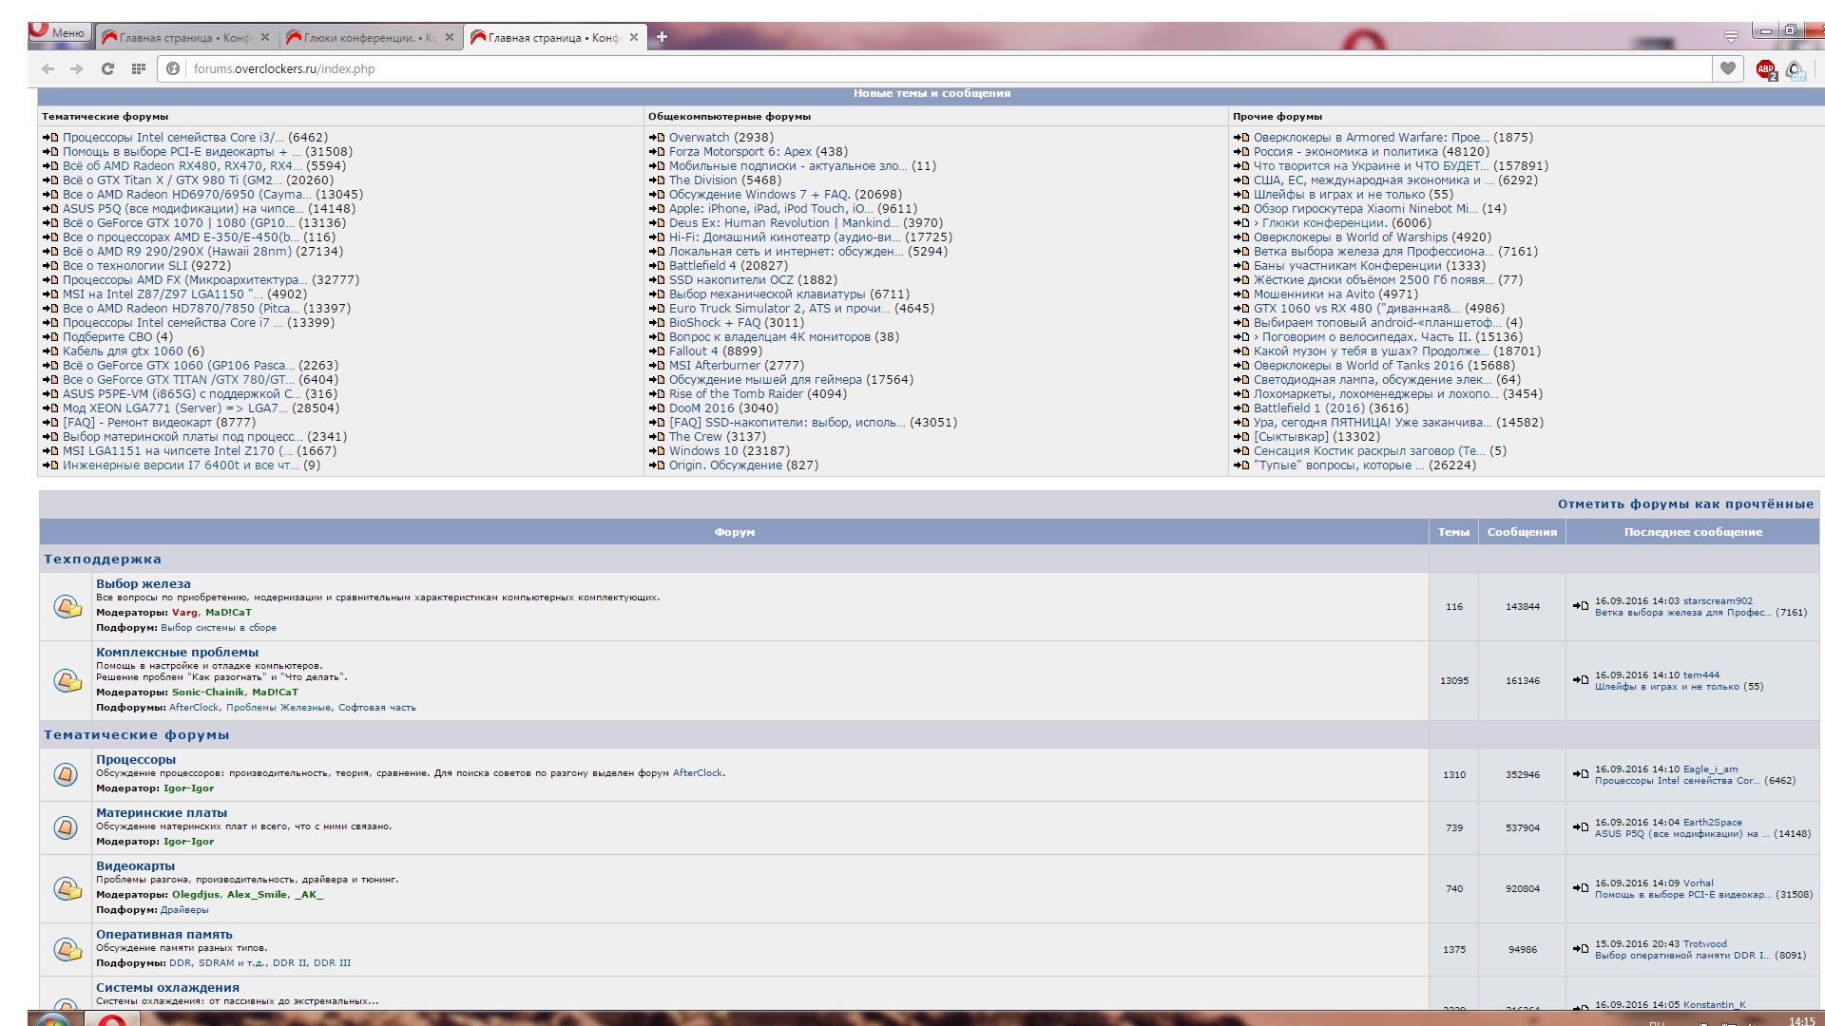Open the Видеокарты forum link
The image size is (1825, 1026).
point(135,866)
